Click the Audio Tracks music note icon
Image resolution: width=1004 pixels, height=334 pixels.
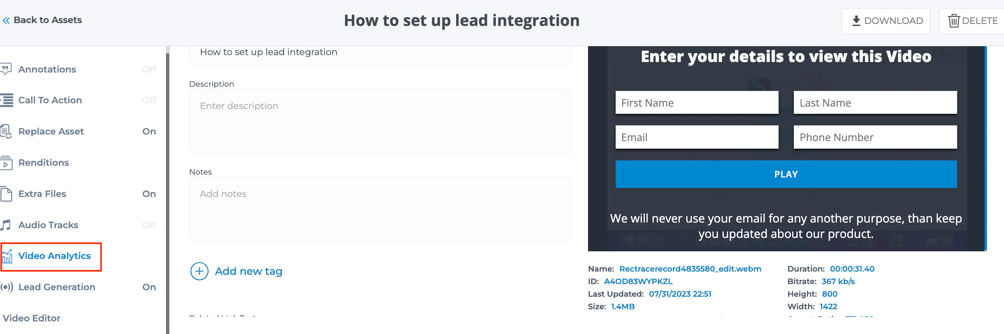pos(5,225)
